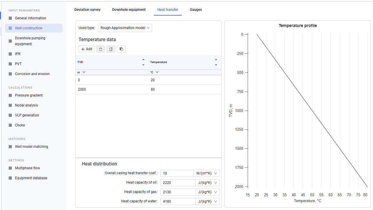Click the grid icon beside Equipment database

(x=10, y=178)
